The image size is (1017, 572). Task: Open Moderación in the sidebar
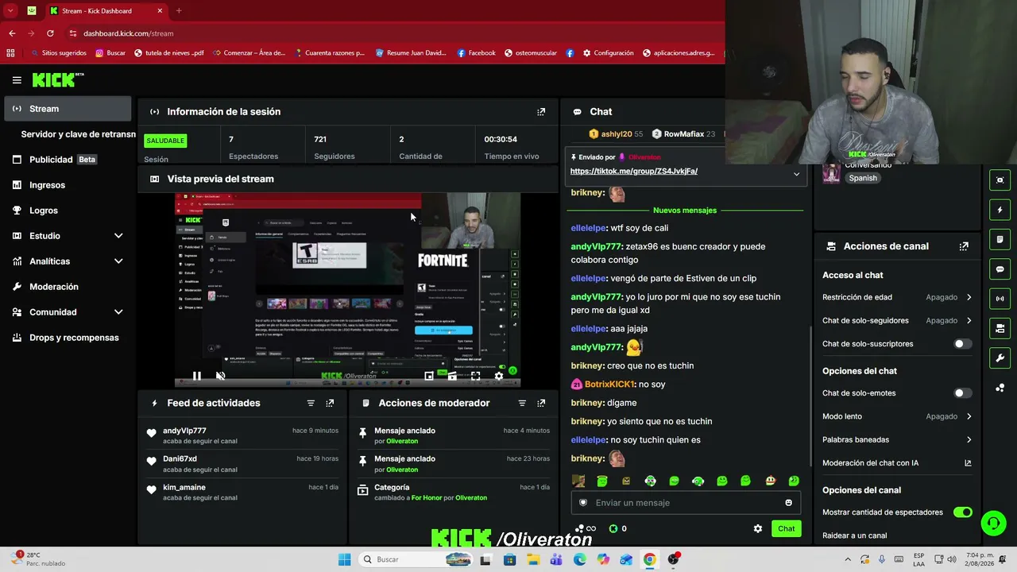click(x=68, y=287)
